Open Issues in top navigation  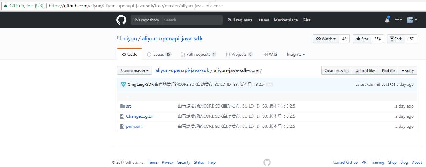(263, 20)
